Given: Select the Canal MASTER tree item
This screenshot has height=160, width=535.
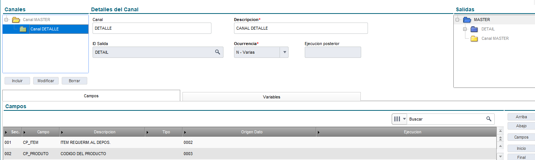Looking at the screenshot, I should (36, 20).
